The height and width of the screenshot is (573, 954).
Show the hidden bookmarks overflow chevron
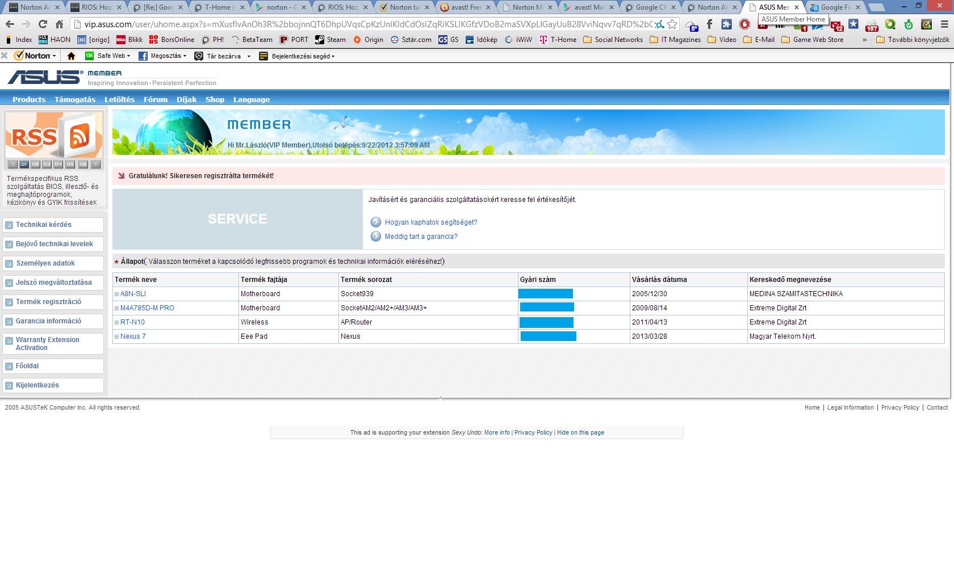(864, 40)
